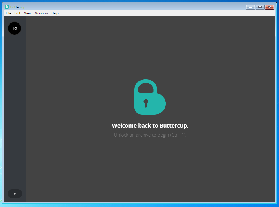Open the File menu
Image resolution: width=279 pixels, height=207 pixels.
coord(8,13)
